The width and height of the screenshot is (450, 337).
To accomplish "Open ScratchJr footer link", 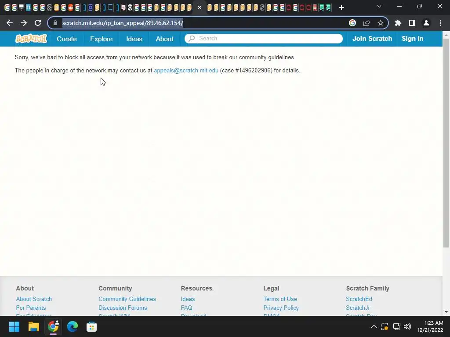I will click(x=358, y=308).
